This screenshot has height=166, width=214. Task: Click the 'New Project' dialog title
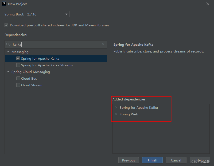[17, 4]
